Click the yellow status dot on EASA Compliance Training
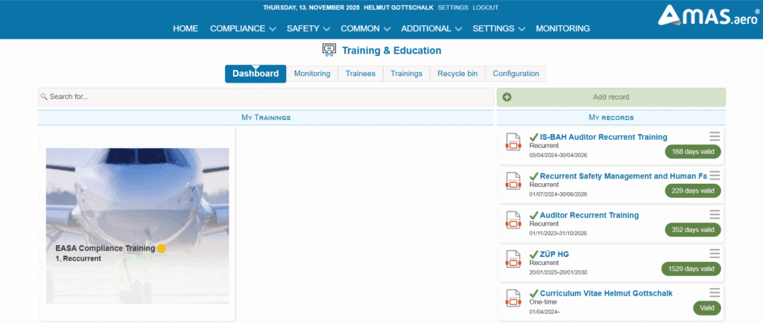This screenshot has width=763, height=323. click(161, 249)
